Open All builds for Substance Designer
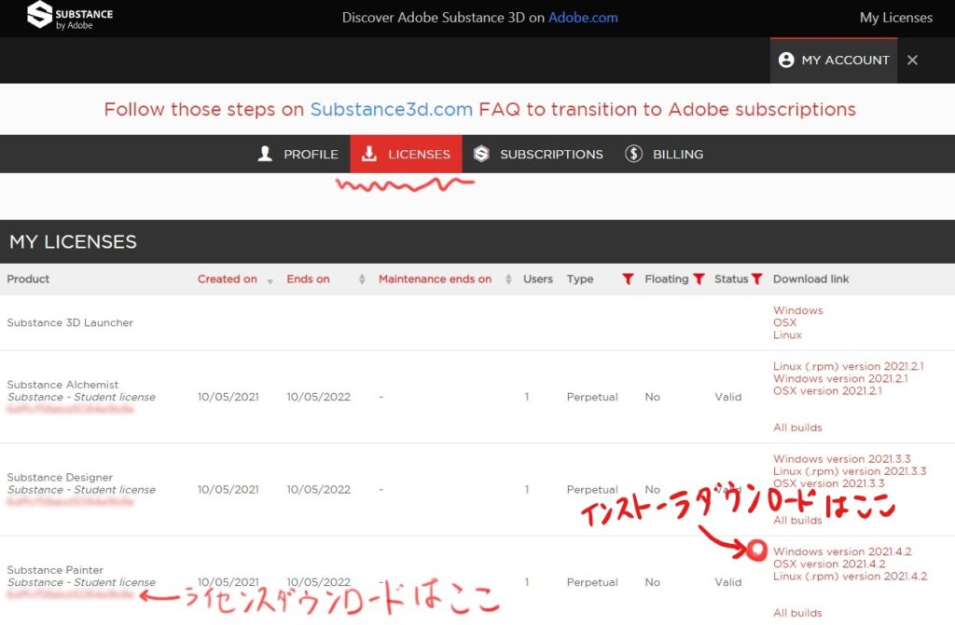Image resolution: width=955 pixels, height=625 pixels. (x=797, y=521)
